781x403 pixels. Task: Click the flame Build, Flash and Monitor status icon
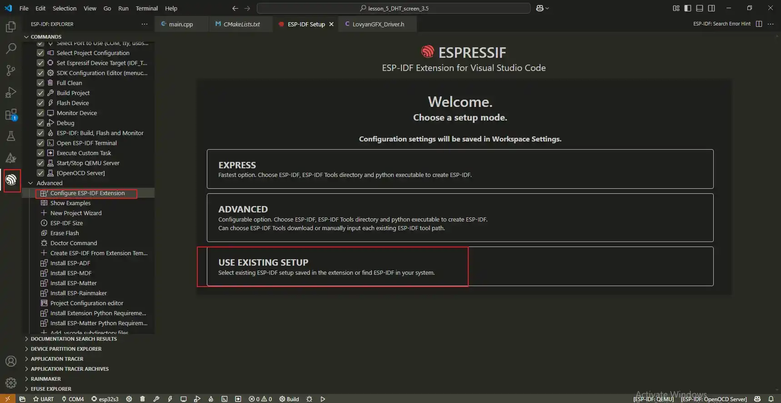point(211,399)
